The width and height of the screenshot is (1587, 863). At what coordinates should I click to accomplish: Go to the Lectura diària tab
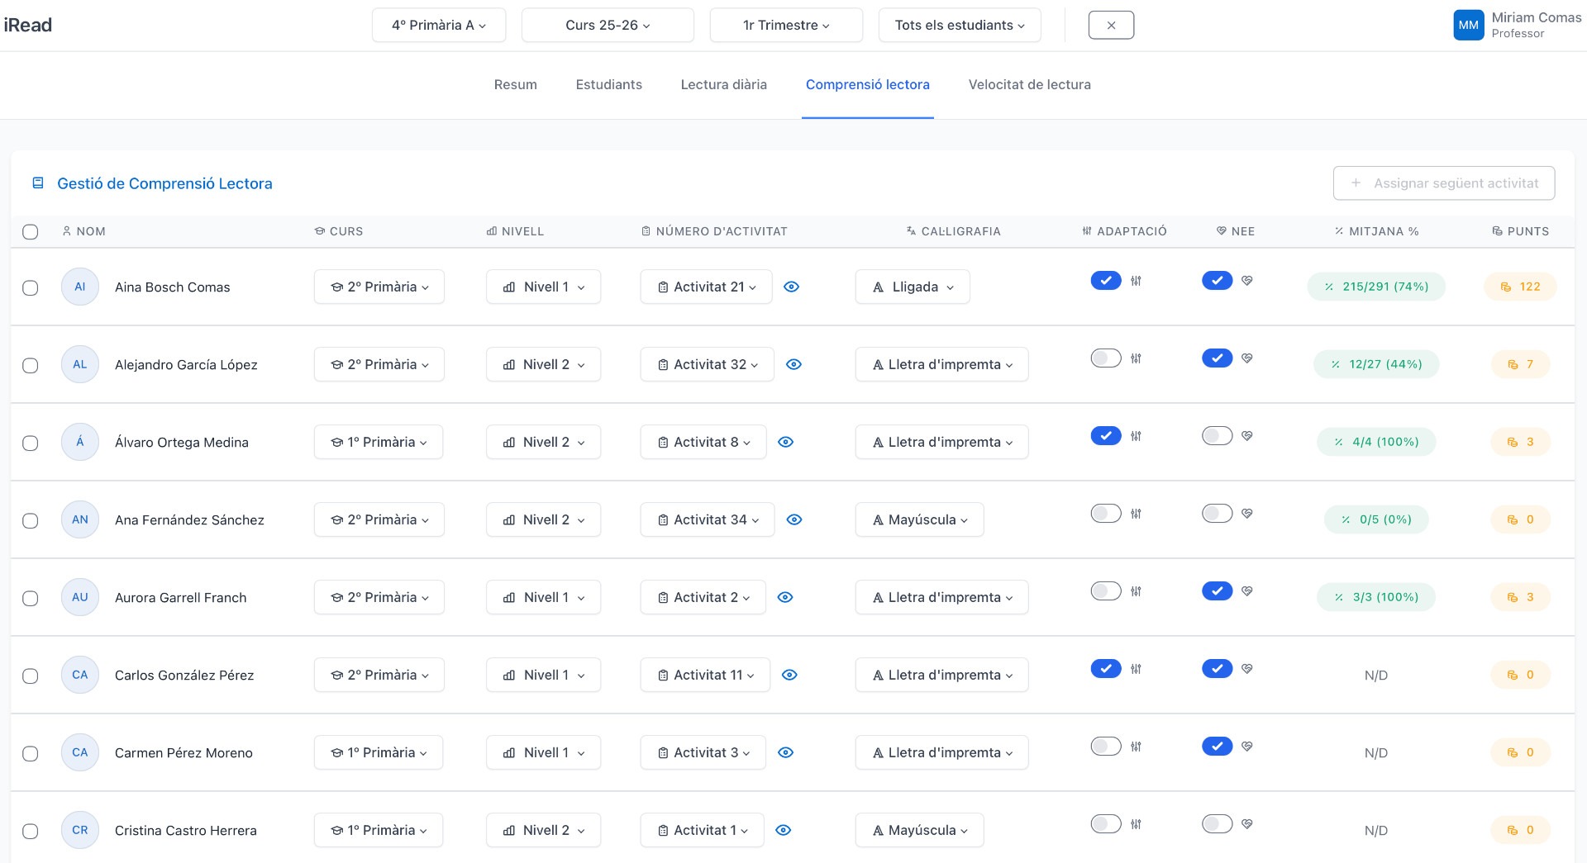[724, 84]
